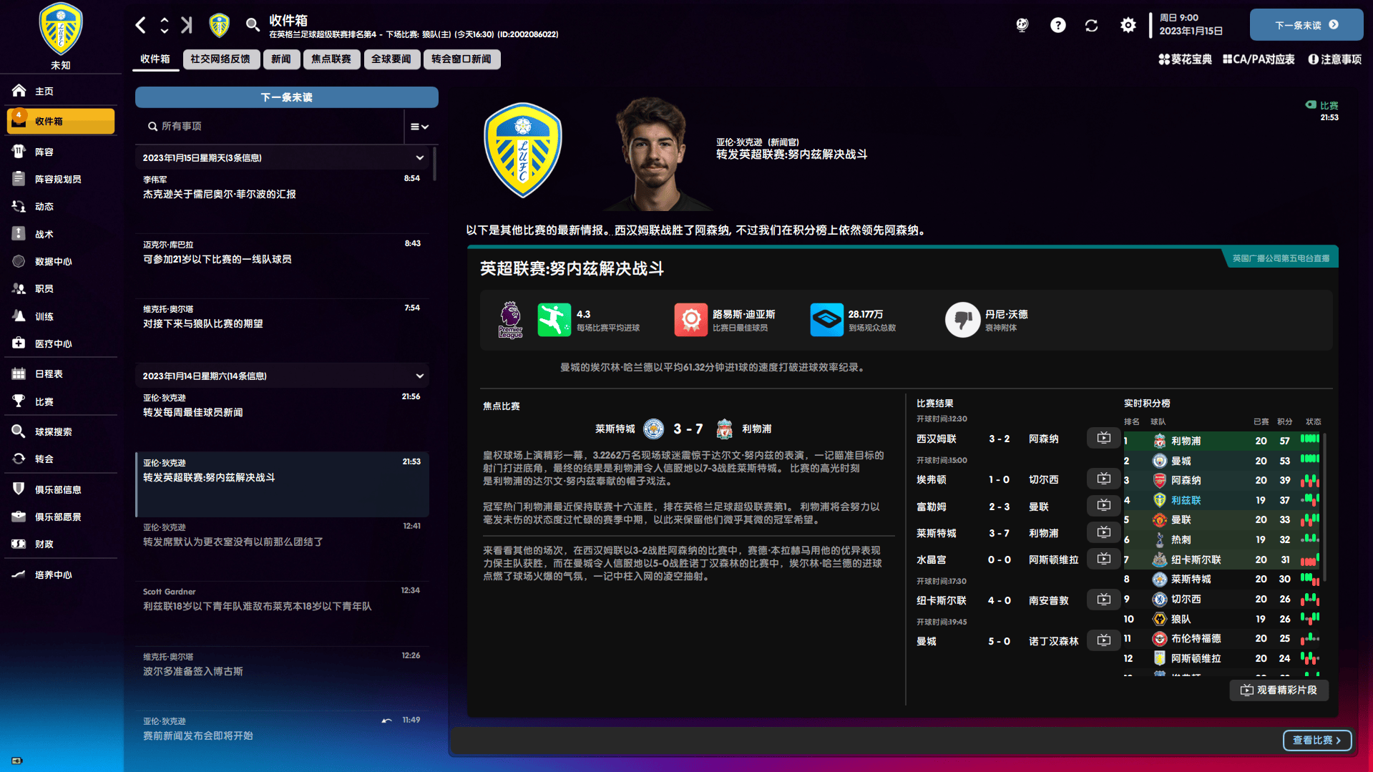This screenshot has width=1373, height=772.
Task: Collapse the 2023年1月14日 message group
Action: (x=420, y=376)
